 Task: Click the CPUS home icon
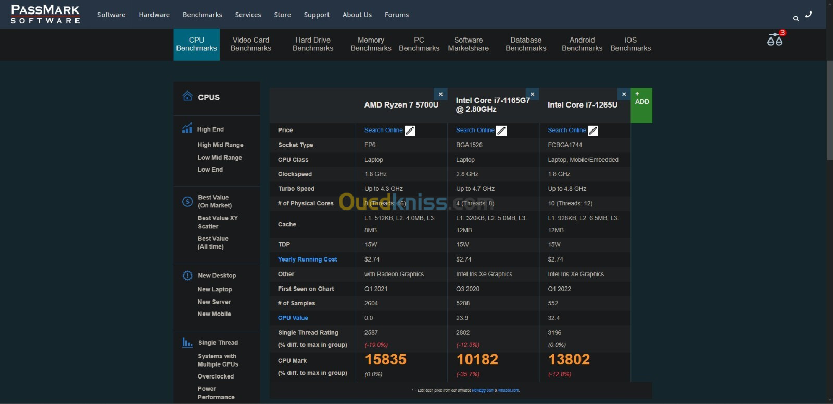187,96
